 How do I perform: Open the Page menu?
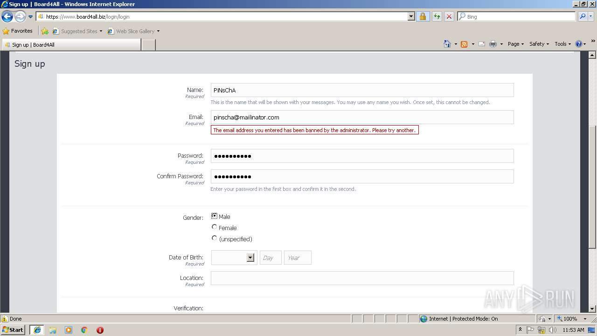click(x=515, y=44)
